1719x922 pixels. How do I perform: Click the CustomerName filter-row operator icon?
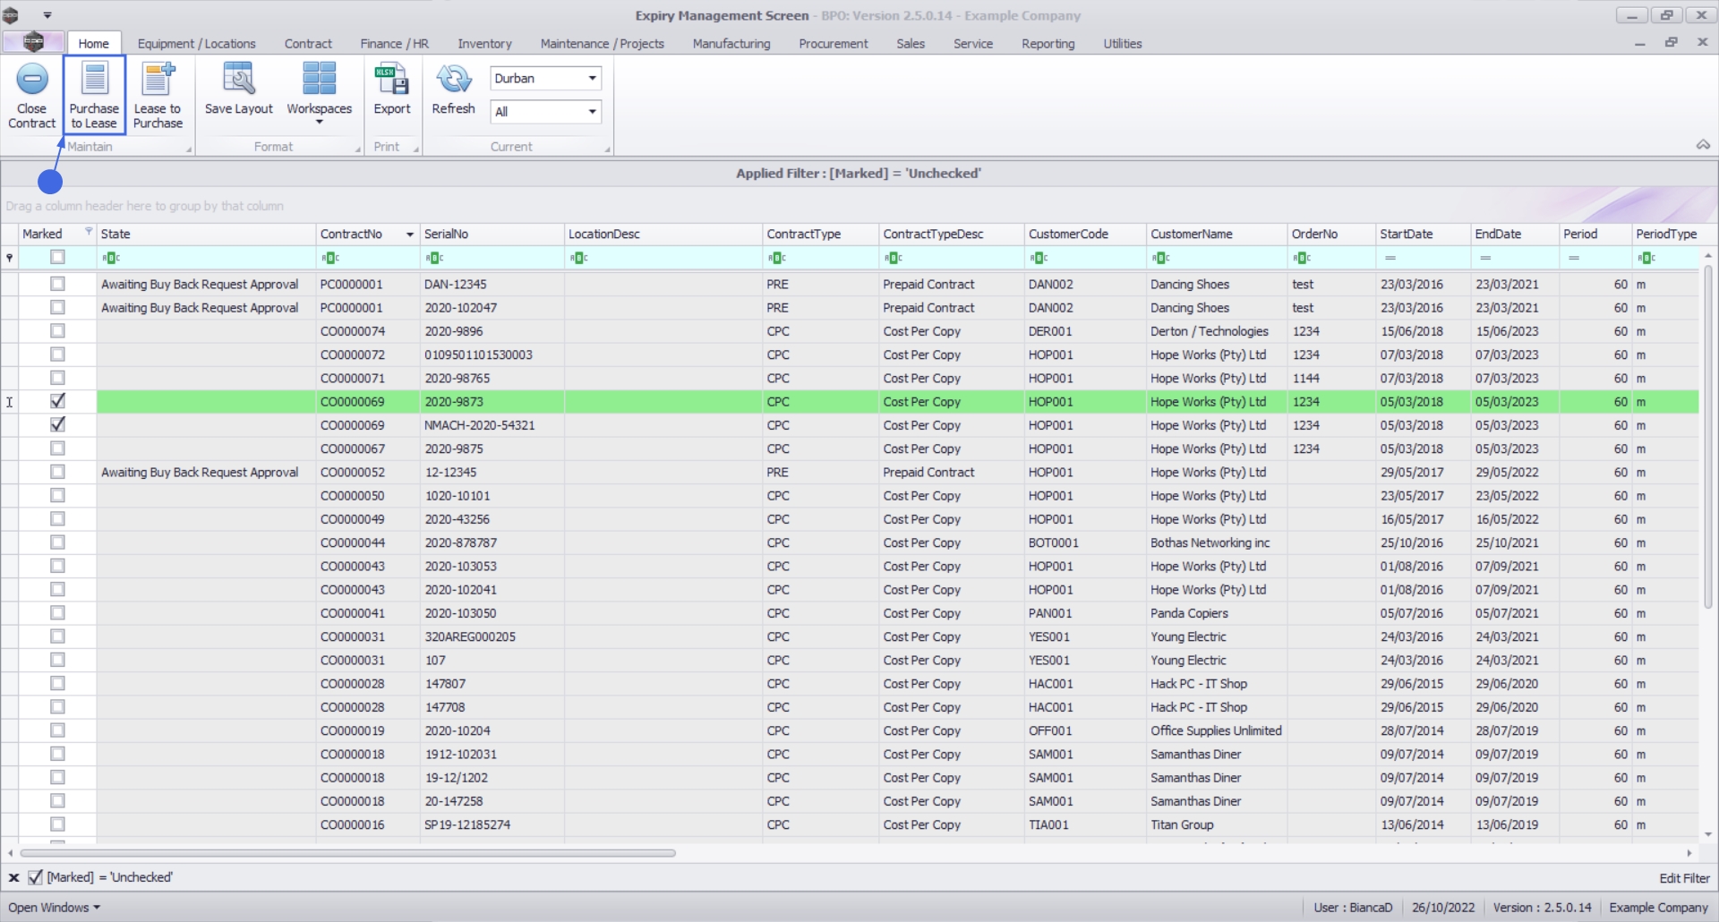point(1161,258)
